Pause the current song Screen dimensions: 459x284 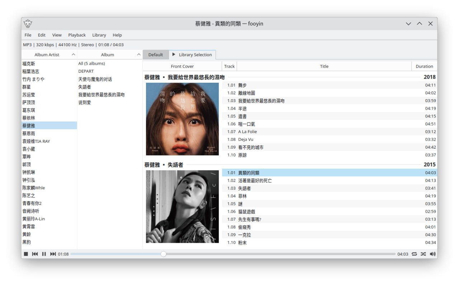pos(44,254)
